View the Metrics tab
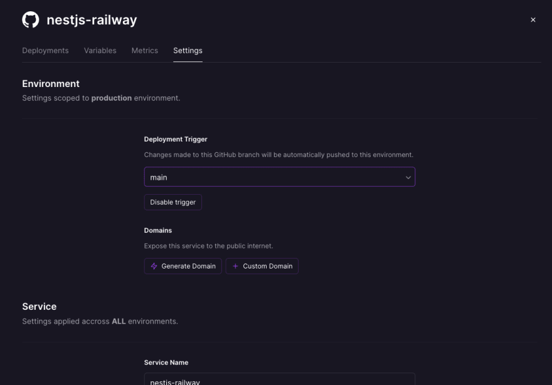The height and width of the screenshot is (385, 552). coord(145,51)
